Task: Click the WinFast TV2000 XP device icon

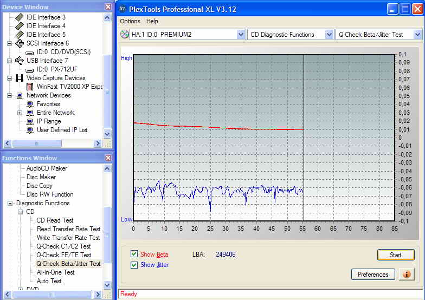Action: tap(30, 87)
